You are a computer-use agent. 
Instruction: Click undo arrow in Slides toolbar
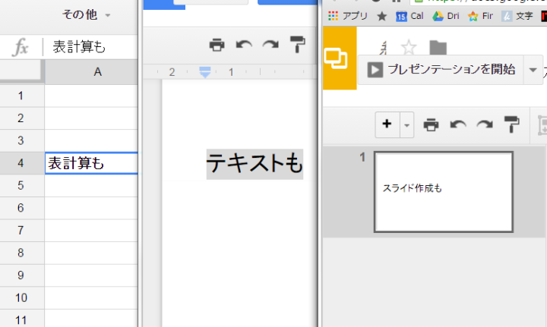457,125
